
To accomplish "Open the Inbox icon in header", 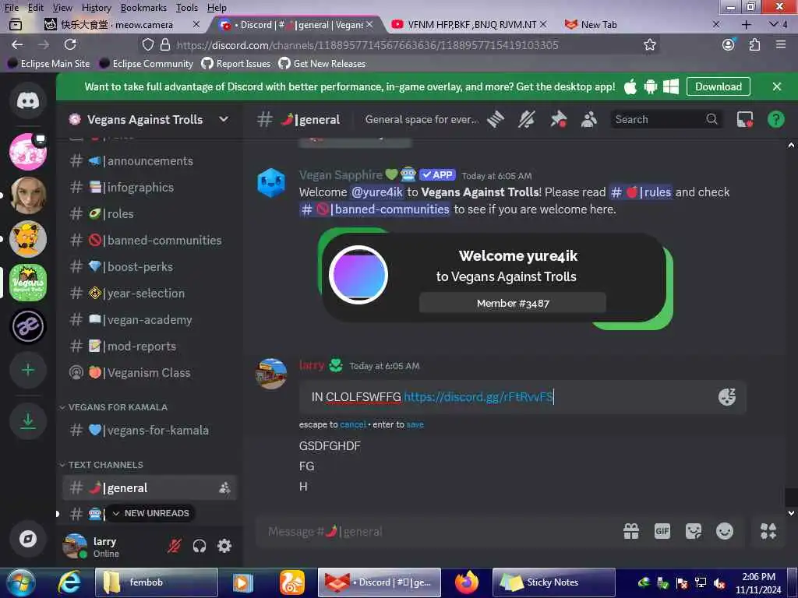I will (744, 119).
